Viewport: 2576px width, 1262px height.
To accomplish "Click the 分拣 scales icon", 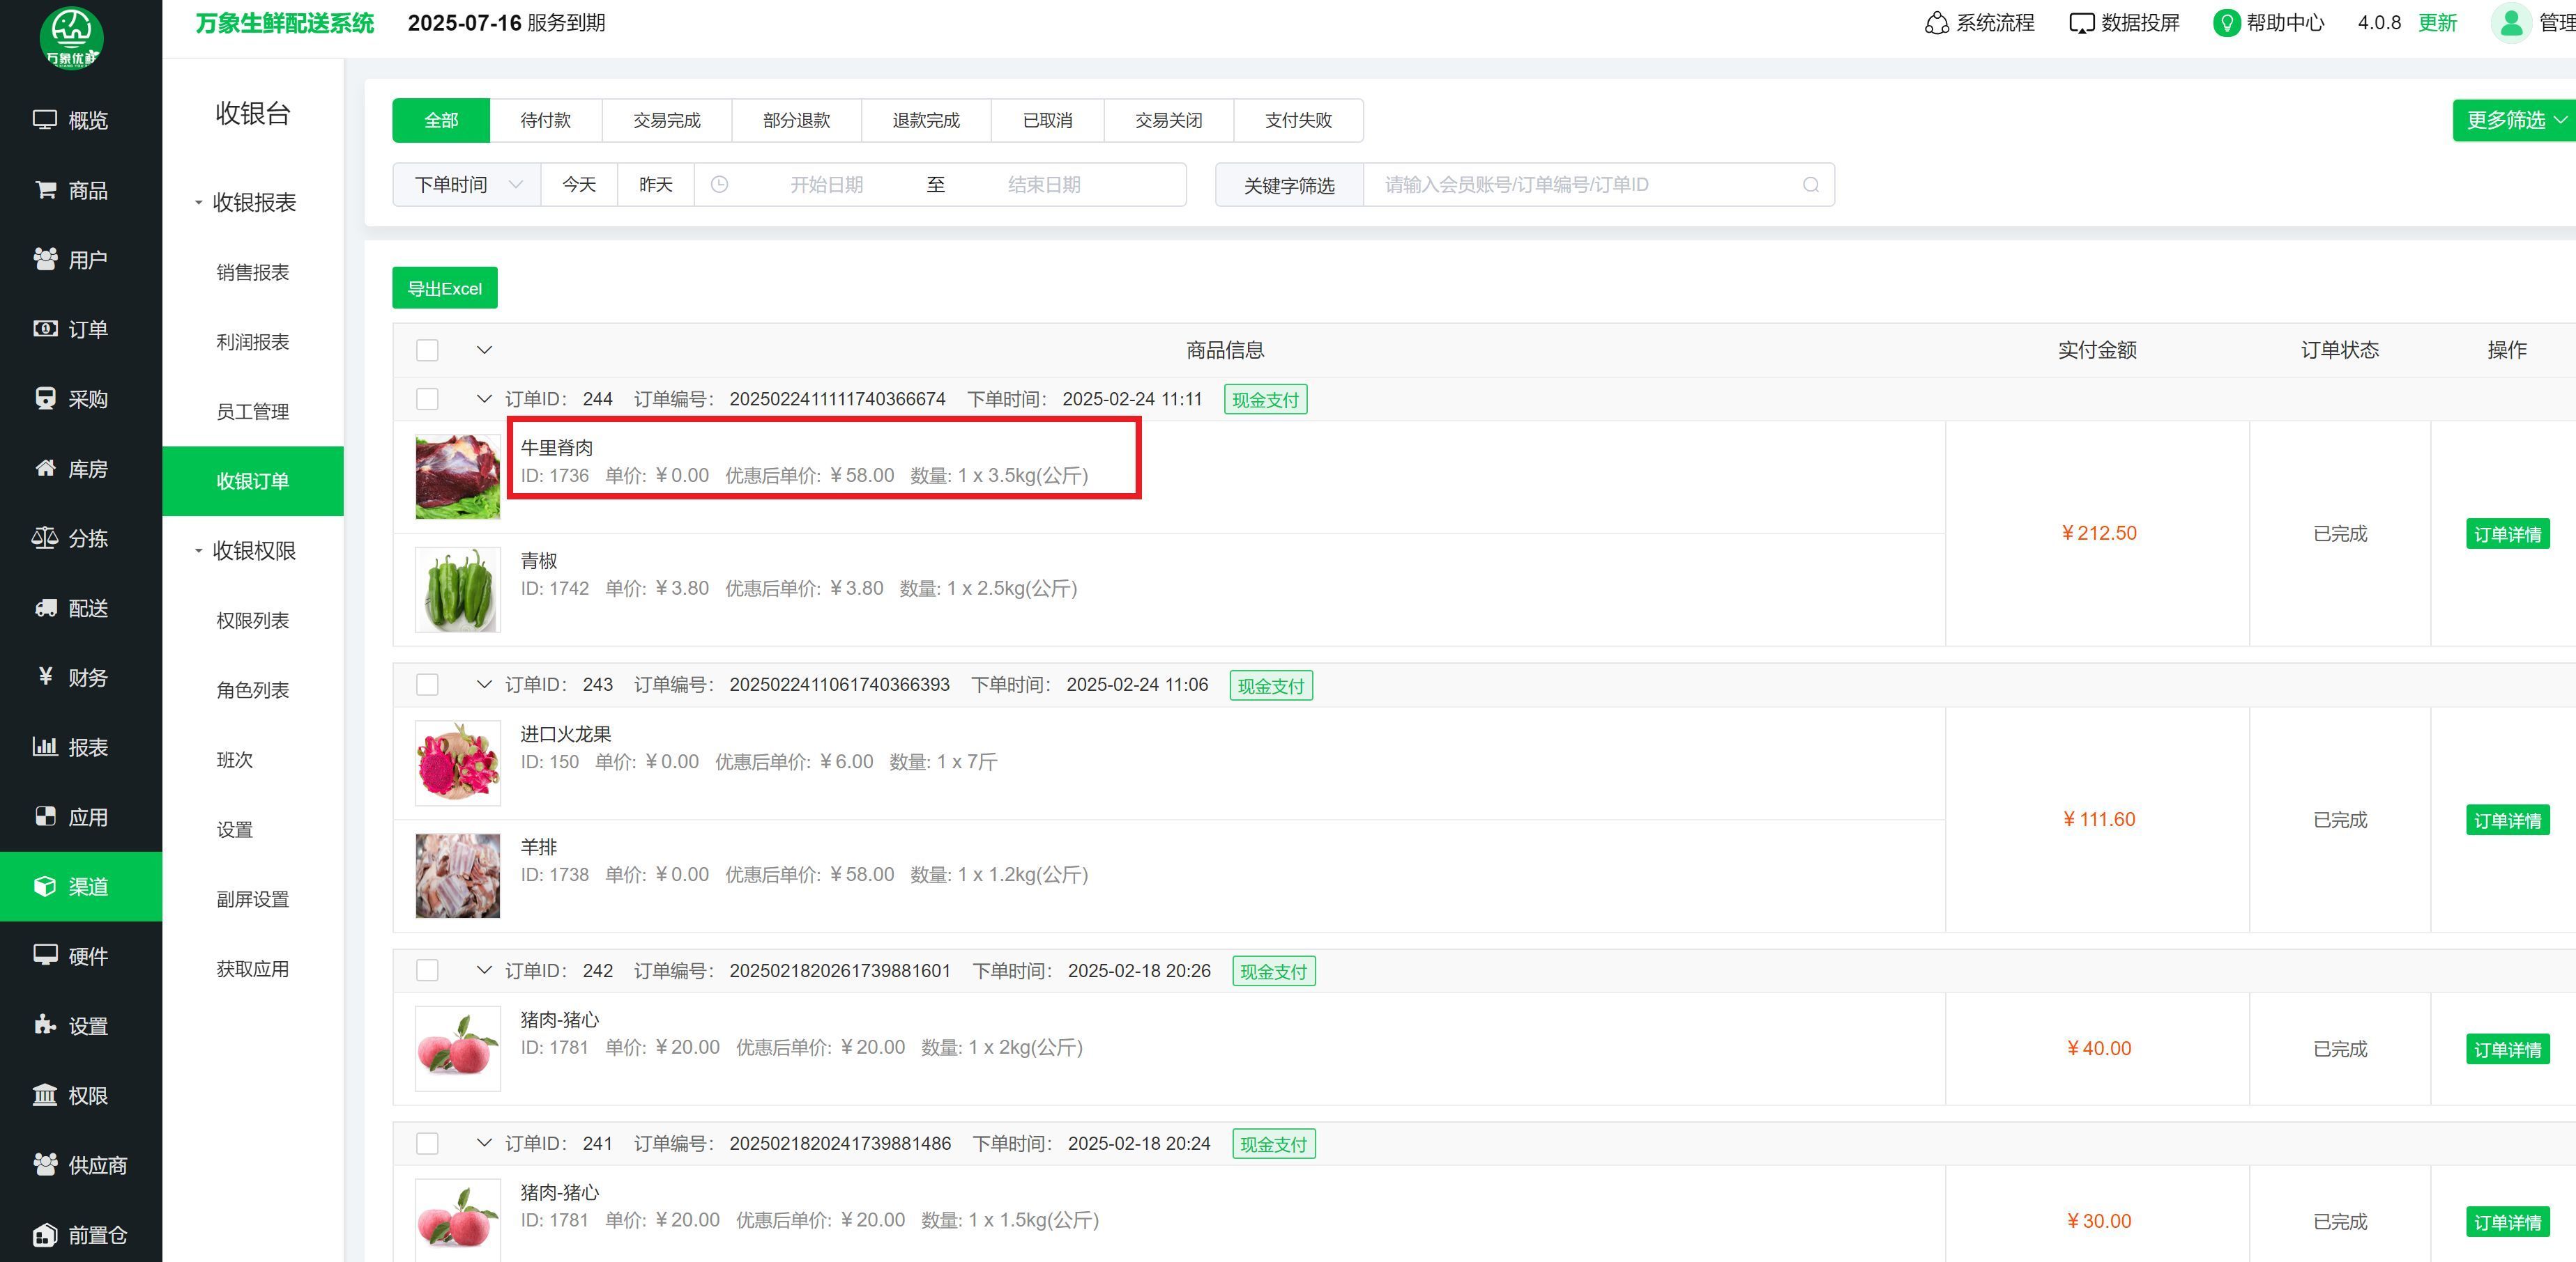I will pyautogui.click(x=45, y=538).
